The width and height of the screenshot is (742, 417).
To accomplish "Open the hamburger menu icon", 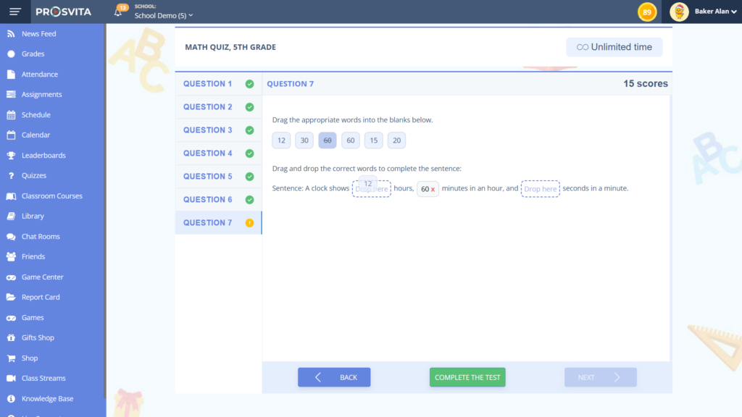I will coord(15,12).
